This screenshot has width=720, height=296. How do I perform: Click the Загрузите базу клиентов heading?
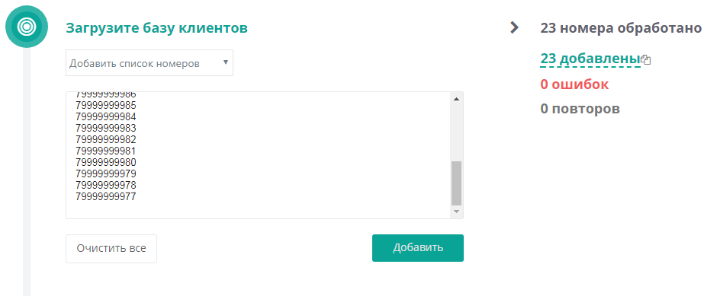coord(156,28)
